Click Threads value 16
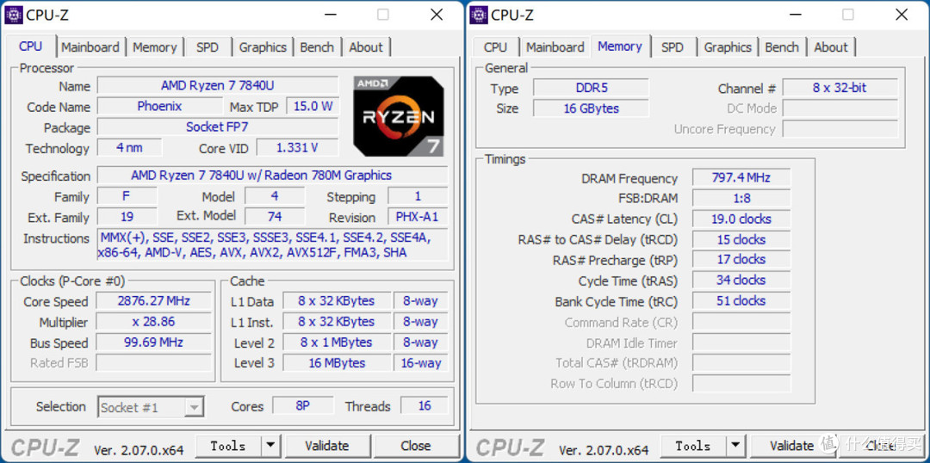The image size is (930, 463). [x=424, y=406]
